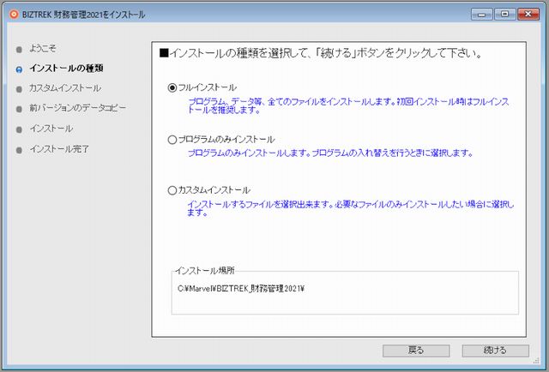549x372 pixels.
Task: Click the install path C:¥Marvel¥BIZTREK_財務管理2021¥
Action: click(x=241, y=288)
